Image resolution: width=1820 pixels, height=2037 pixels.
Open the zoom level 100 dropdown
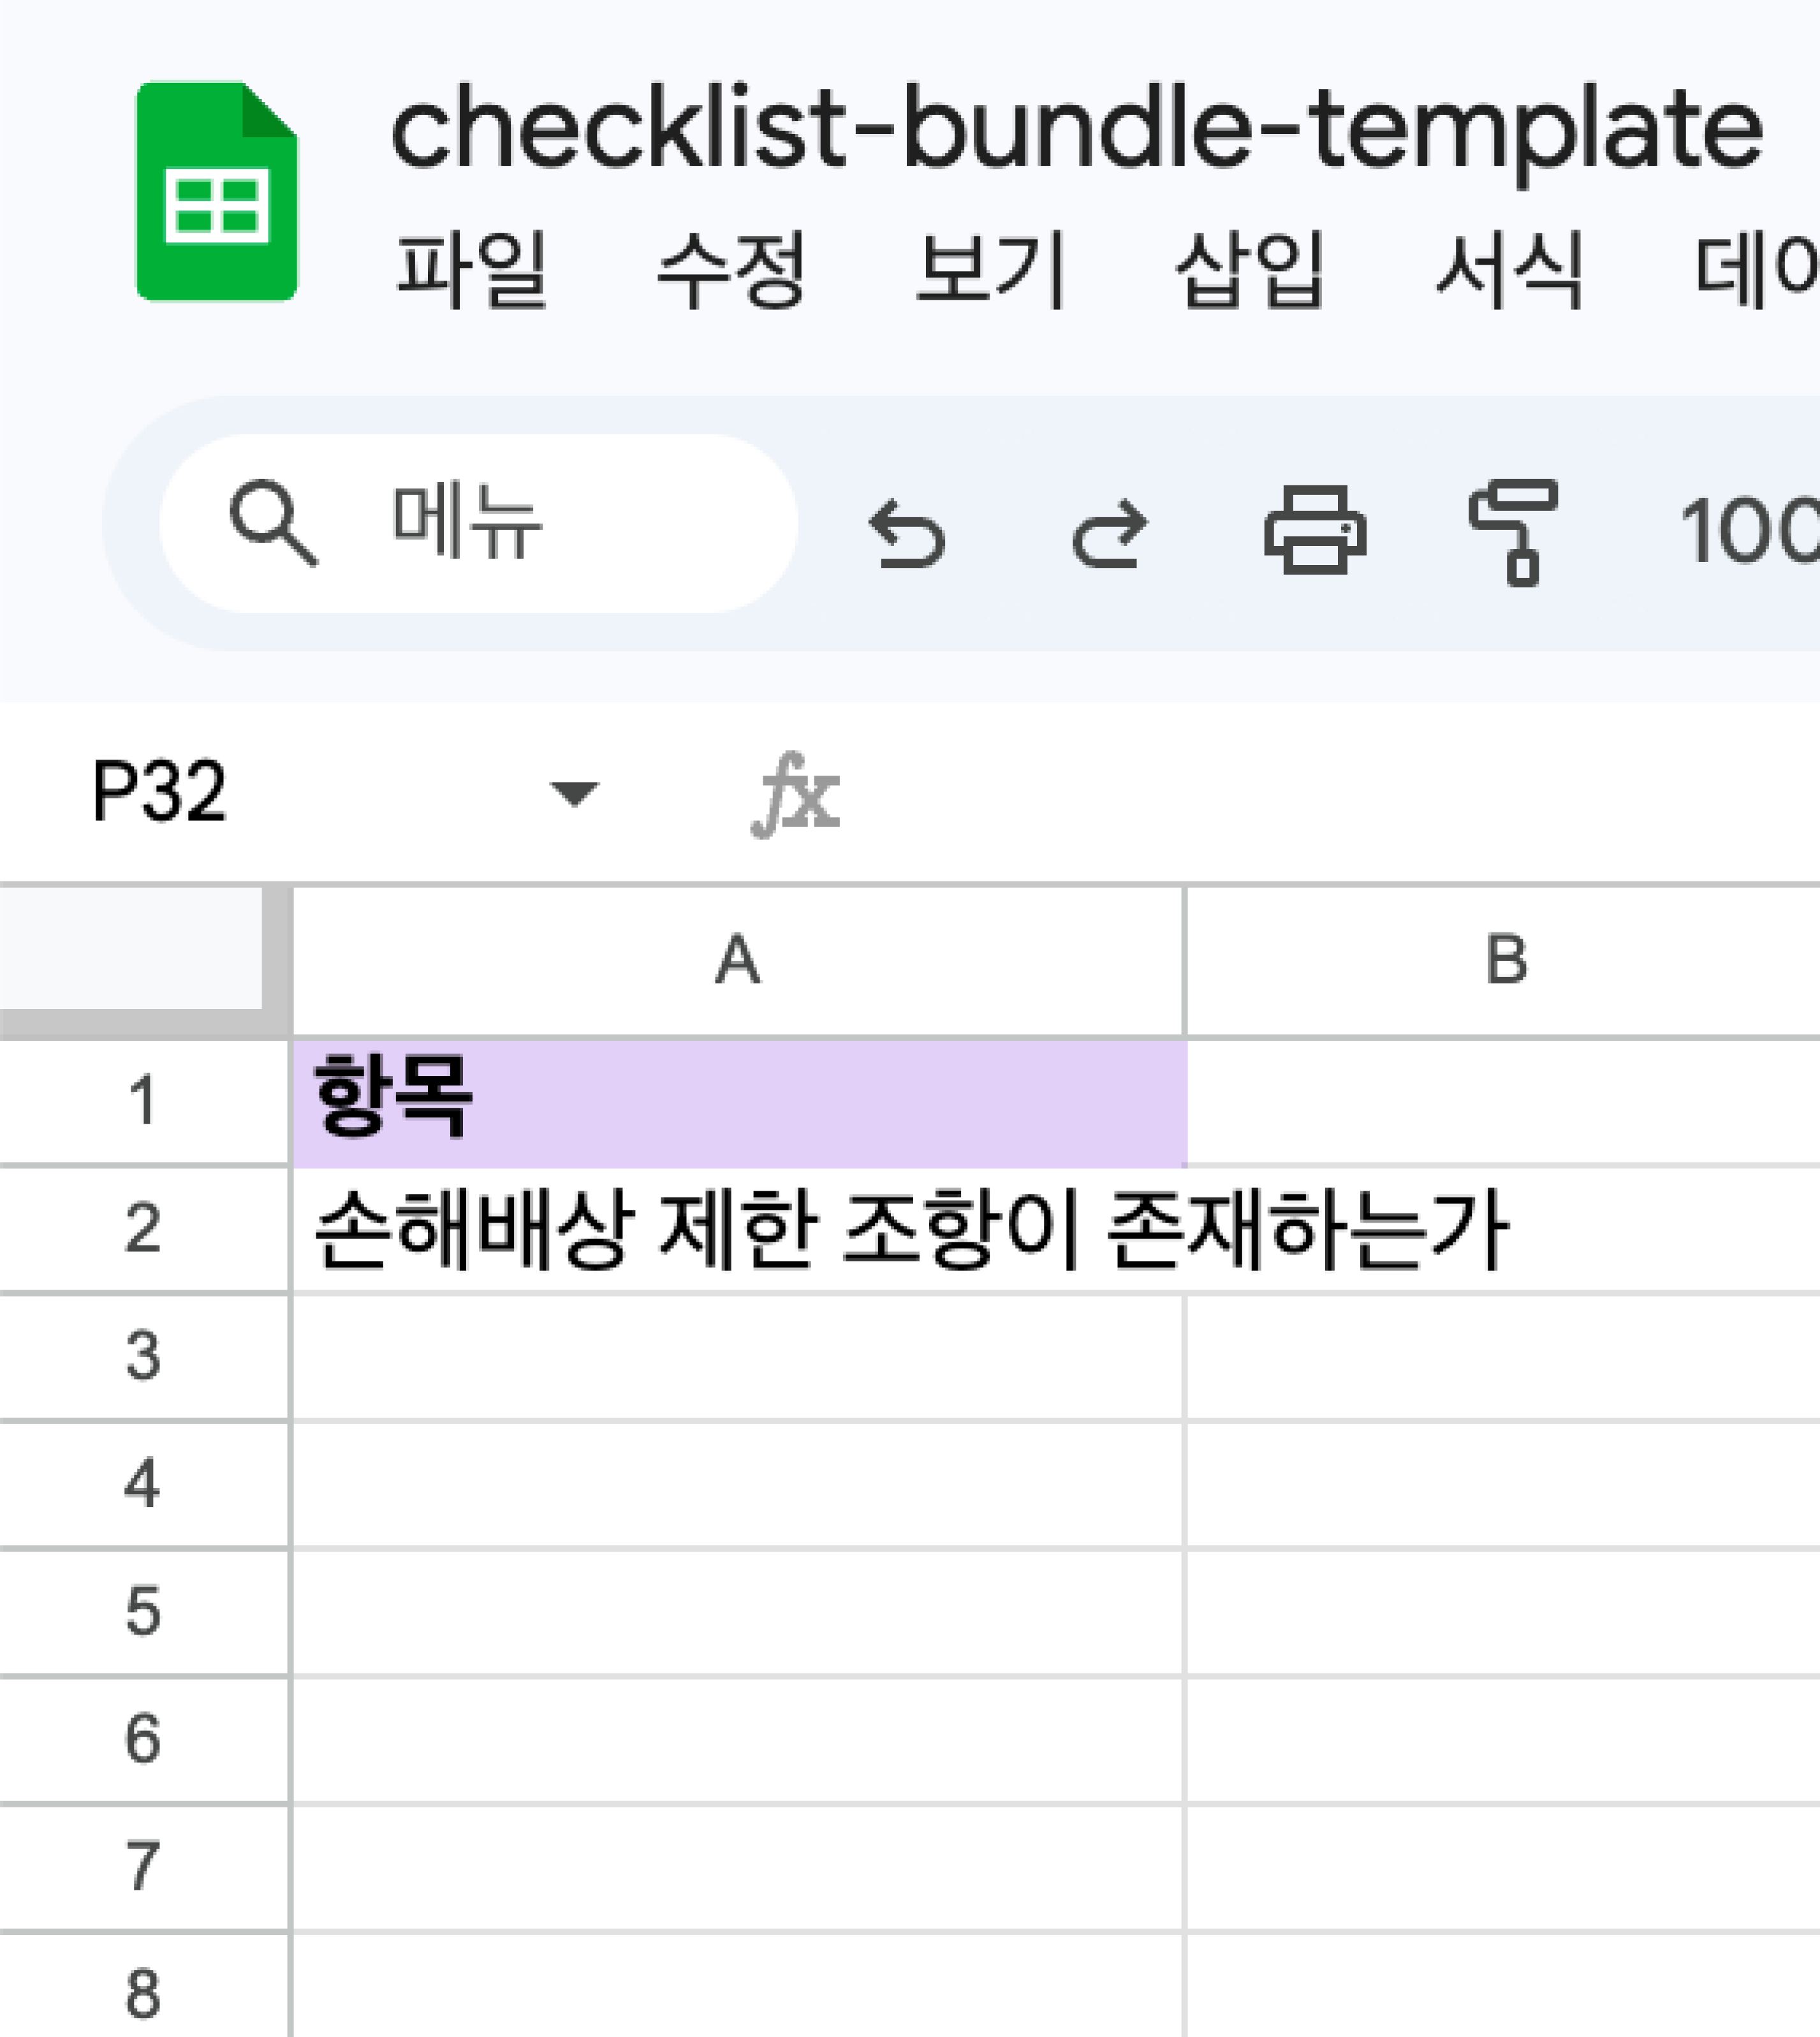tap(1749, 531)
